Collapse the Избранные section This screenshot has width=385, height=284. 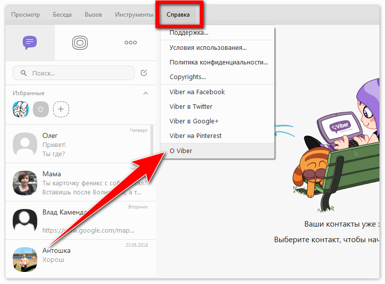pos(145,93)
